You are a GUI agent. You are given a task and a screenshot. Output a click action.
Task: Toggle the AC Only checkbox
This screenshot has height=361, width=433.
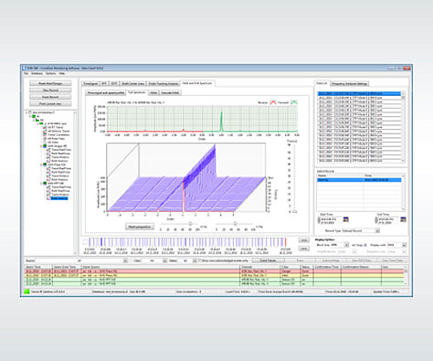[365, 245]
